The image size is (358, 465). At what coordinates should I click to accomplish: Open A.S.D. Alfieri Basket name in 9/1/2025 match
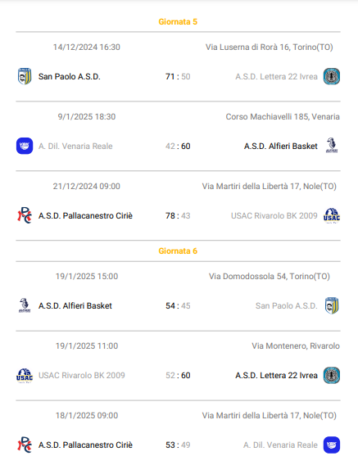(280, 146)
